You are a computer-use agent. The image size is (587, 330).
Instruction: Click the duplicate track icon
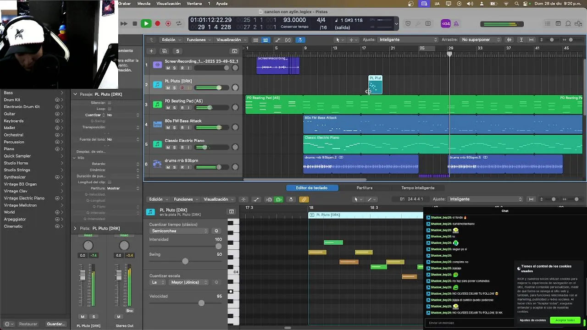[x=165, y=51]
